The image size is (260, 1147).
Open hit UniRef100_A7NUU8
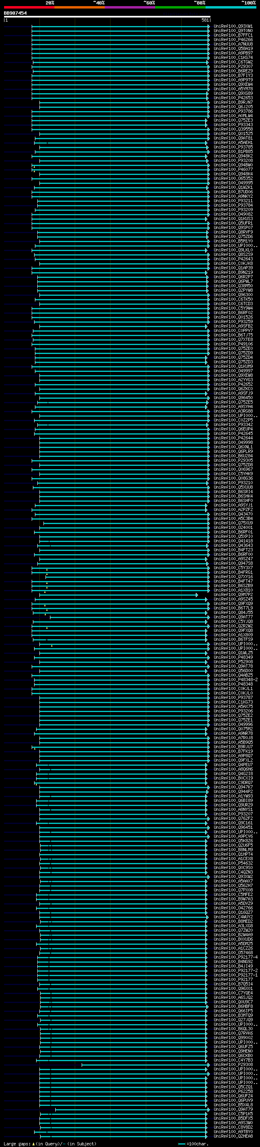click(233, 44)
